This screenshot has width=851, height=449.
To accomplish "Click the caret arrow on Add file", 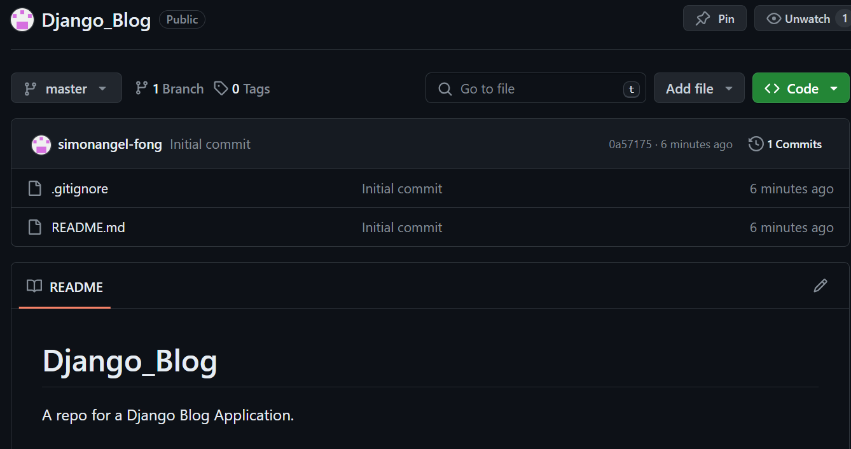I will 729,88.
